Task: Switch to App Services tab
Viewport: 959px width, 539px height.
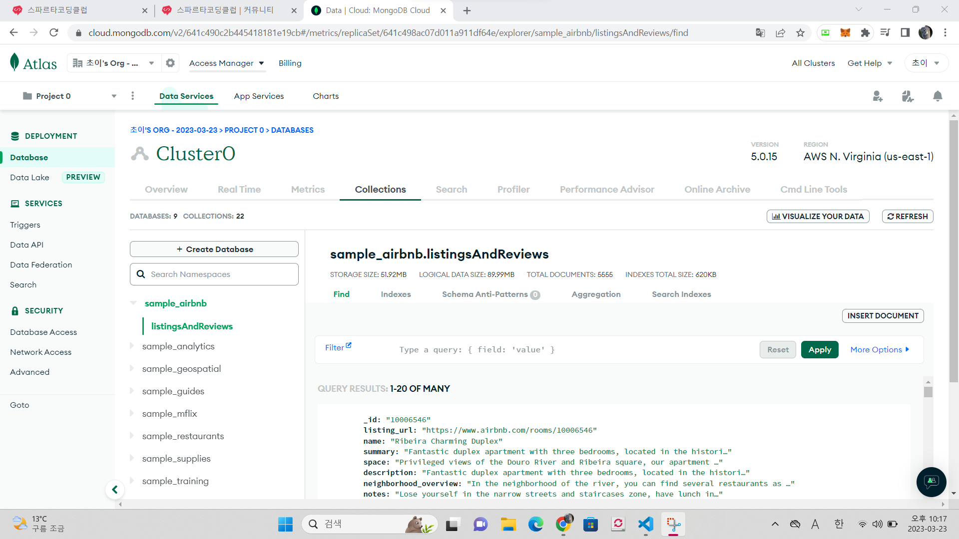Action: pyautogui.click(x=259, y=96)
